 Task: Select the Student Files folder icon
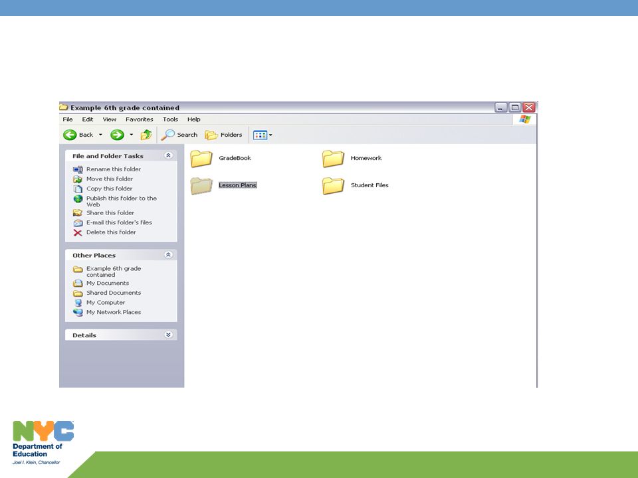coord(333,186)
